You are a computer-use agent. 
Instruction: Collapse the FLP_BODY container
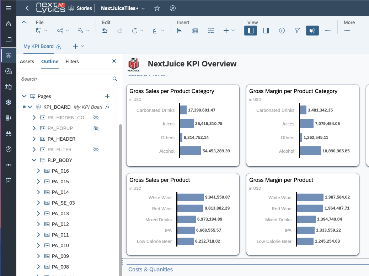coord(34,160)
